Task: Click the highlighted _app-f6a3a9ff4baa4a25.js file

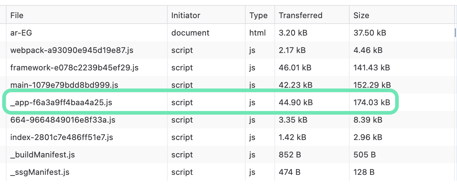Action: pos(61,103)
